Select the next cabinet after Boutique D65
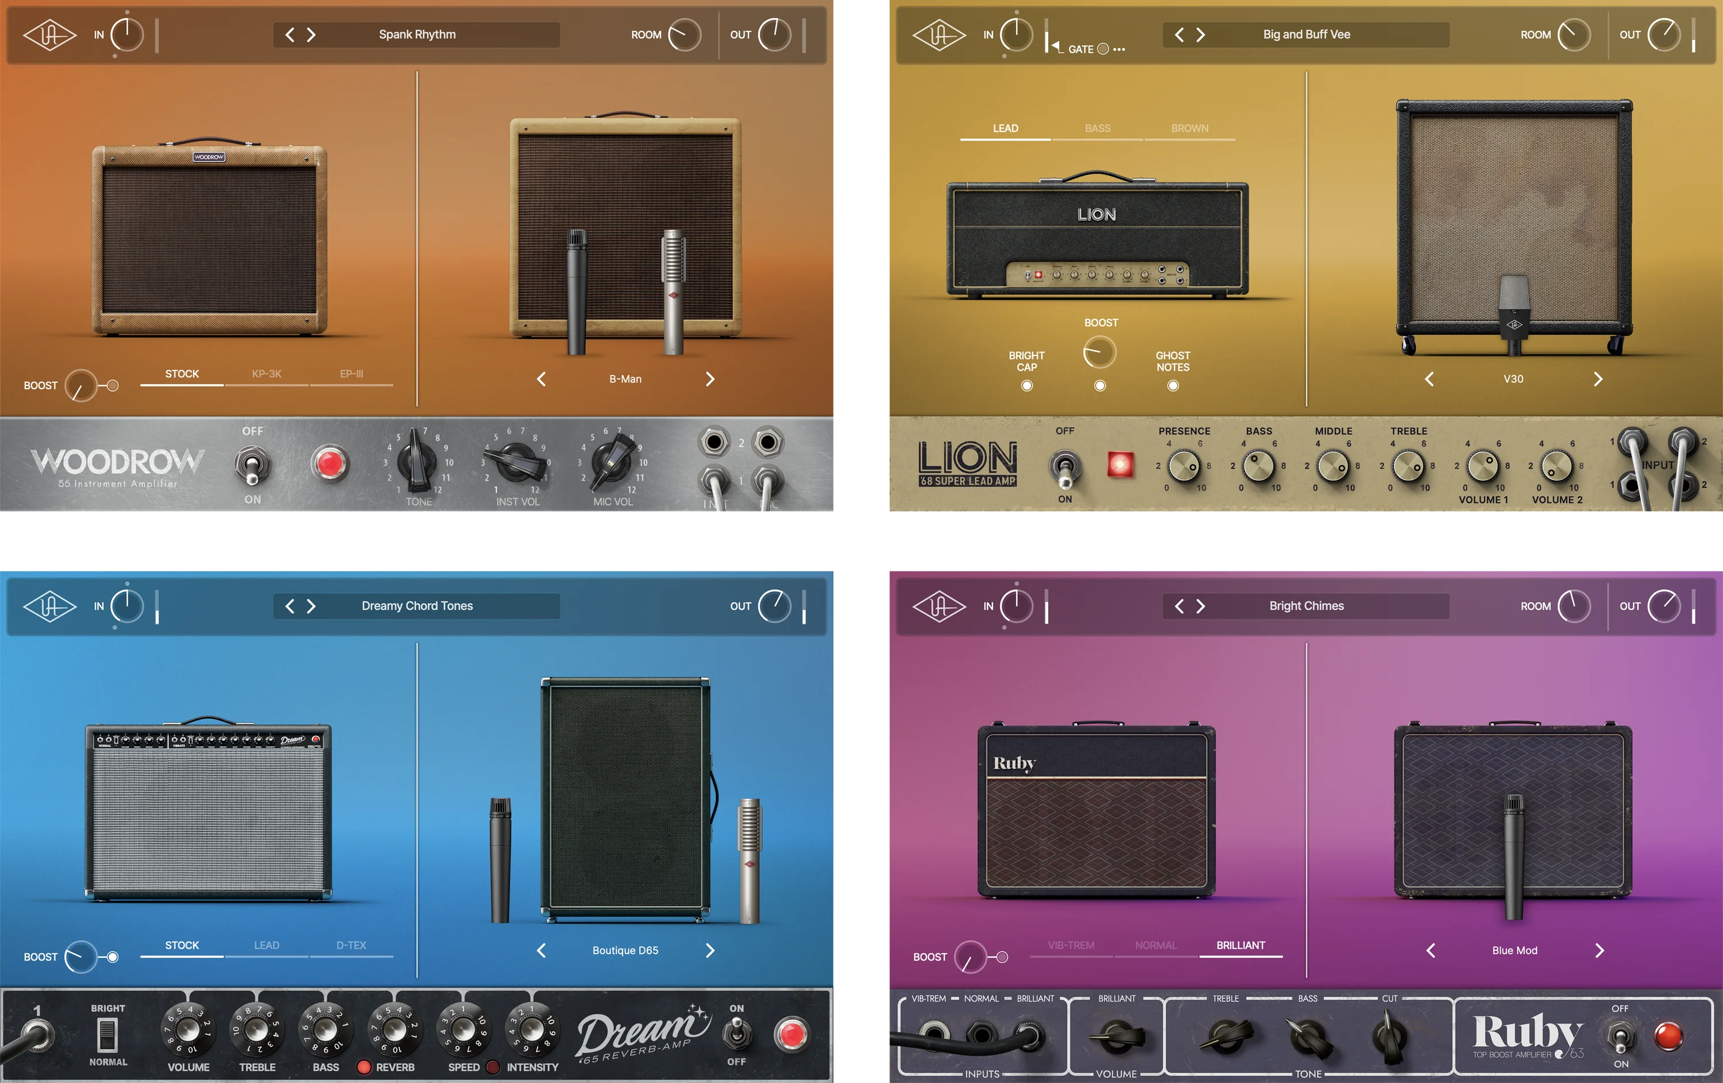This screenshot has height=1083, width=1723. coord(710,951)
